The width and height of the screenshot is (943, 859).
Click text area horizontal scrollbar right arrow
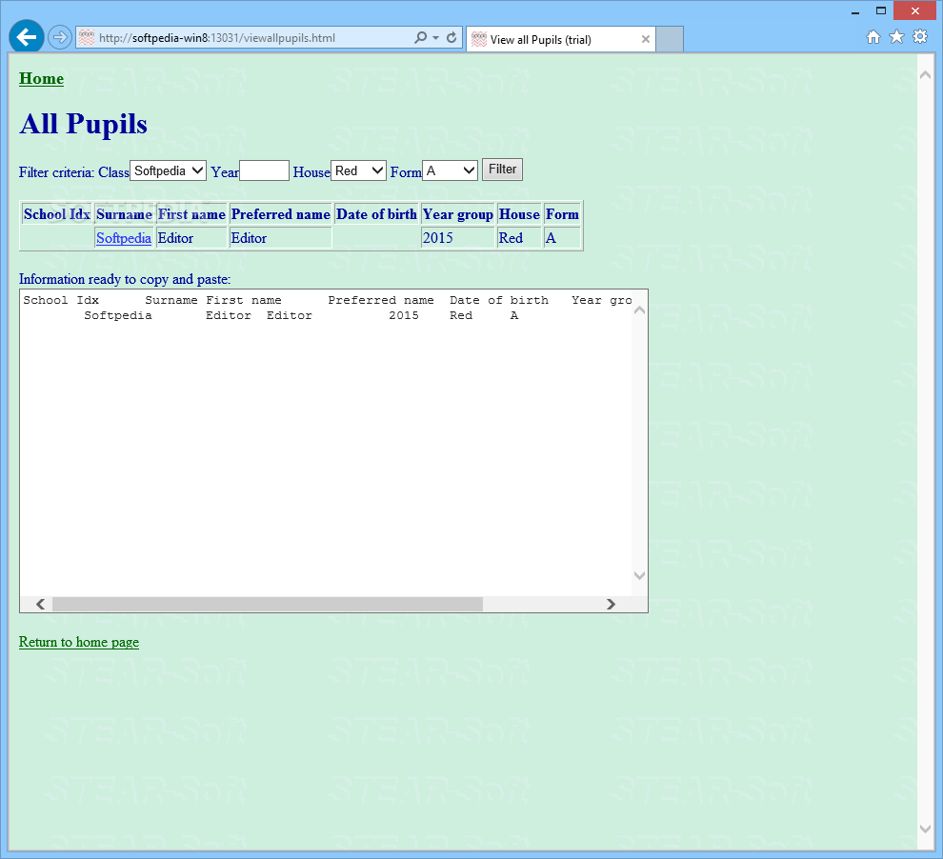tap(611, 604)
